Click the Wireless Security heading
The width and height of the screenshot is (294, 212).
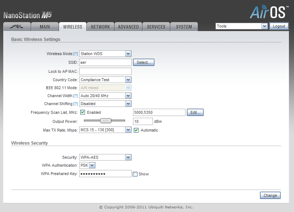click(29, 143)
